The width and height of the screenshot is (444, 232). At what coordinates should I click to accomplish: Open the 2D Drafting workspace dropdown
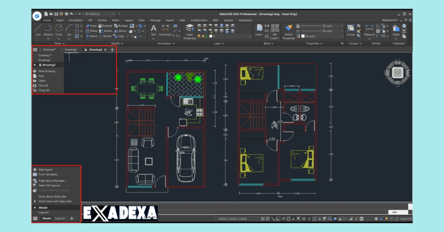point(100,14)
